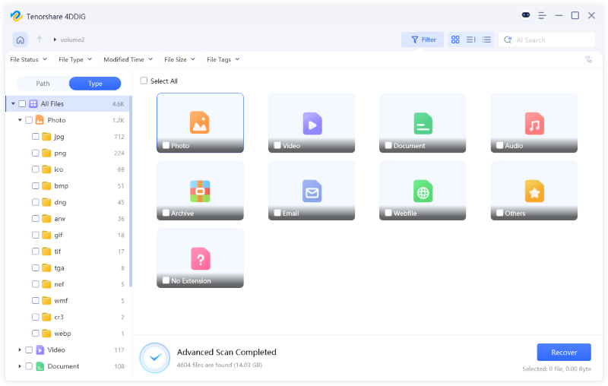This screenshot has width=608, height=386.
Task: Switch to the Type tab
Action: click(x=95, y=84)
